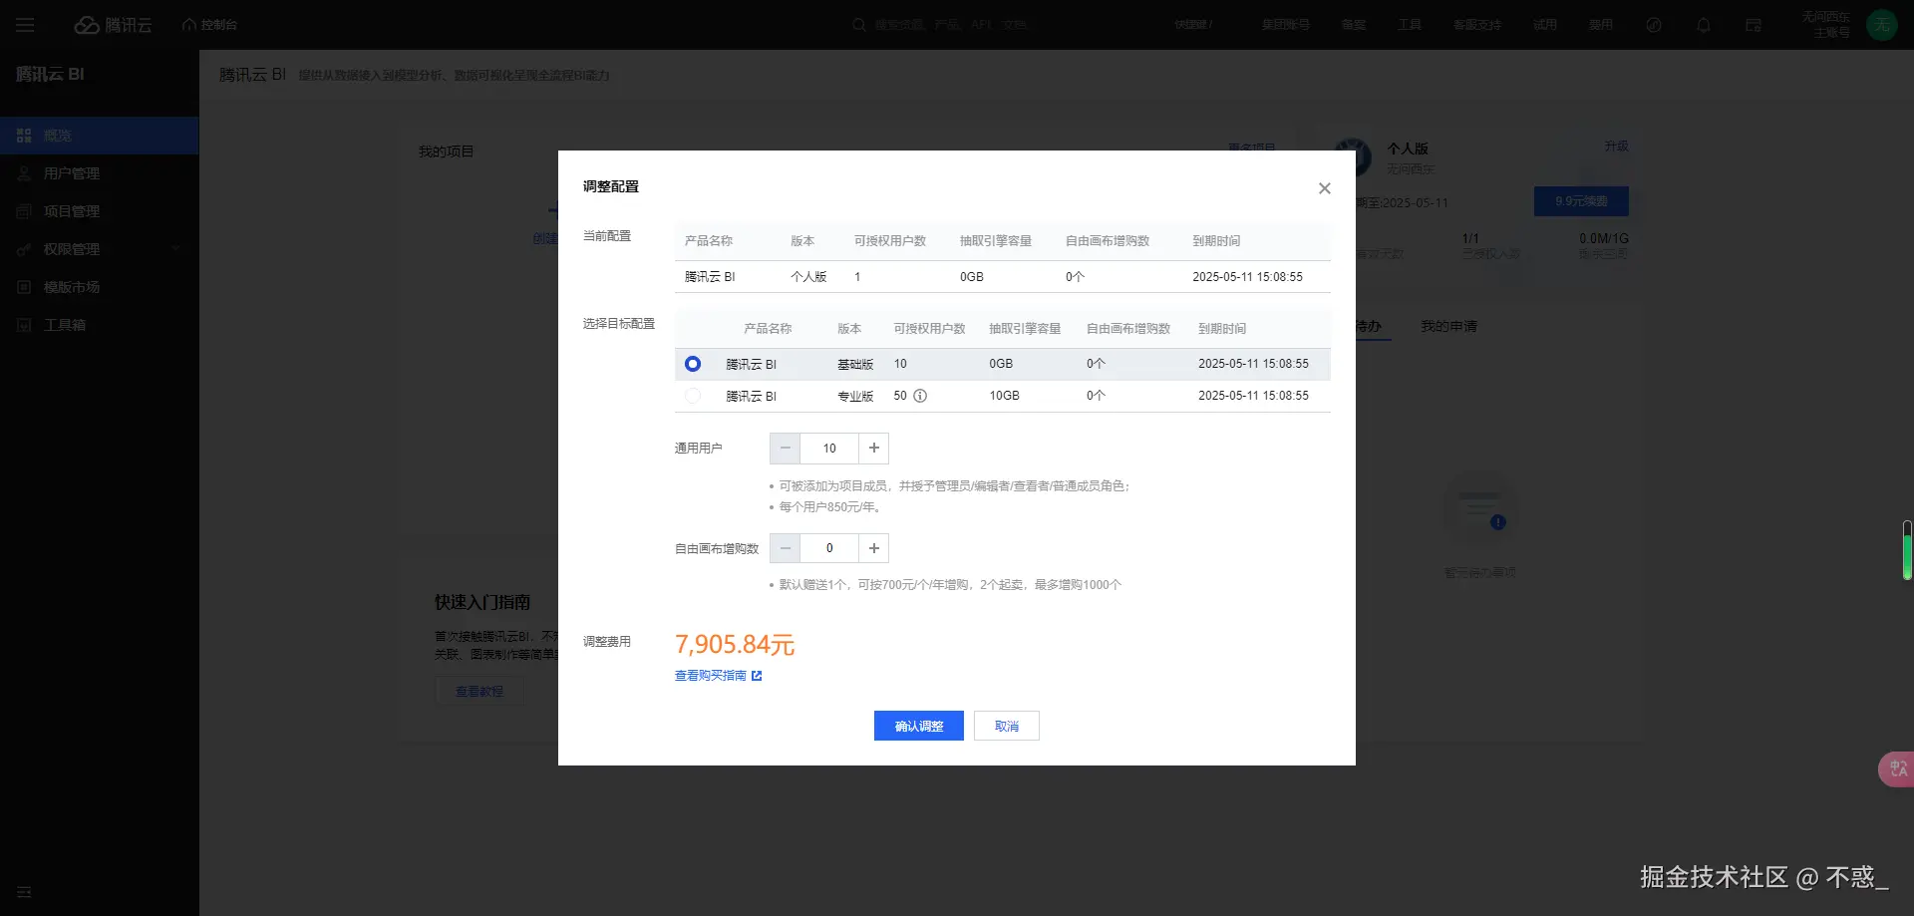
Task: Increase 自由画布增购数 with plus button
Action: click(874, 548)
